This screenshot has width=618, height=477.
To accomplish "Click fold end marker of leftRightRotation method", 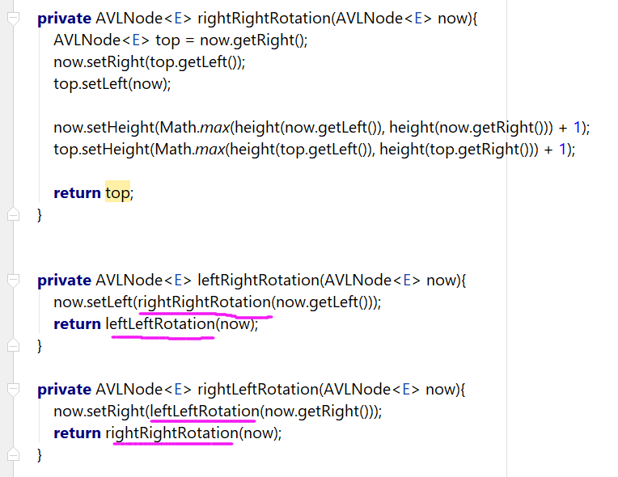I will (x=14, y=345).
